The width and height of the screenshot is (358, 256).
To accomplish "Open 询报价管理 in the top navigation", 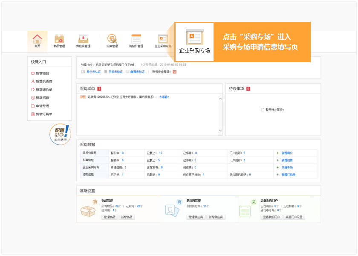I will click(x=136, y=41).
